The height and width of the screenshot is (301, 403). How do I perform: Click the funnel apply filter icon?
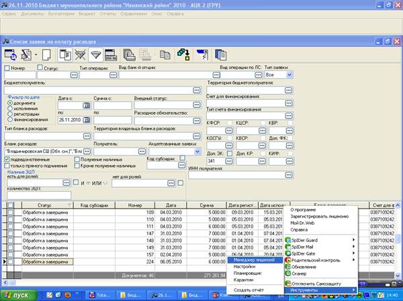(x=95, y=55)
